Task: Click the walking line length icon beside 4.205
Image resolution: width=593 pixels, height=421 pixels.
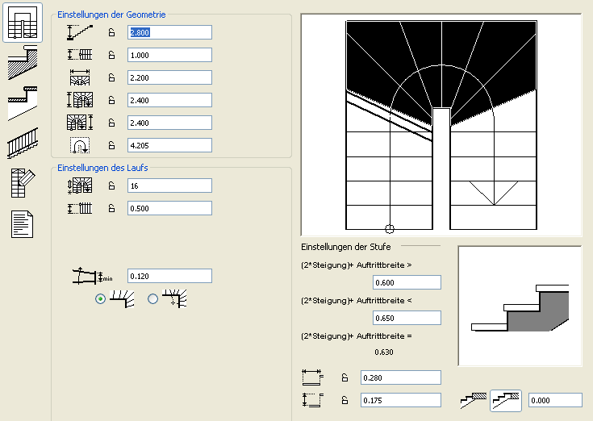Action: point(80,145)
